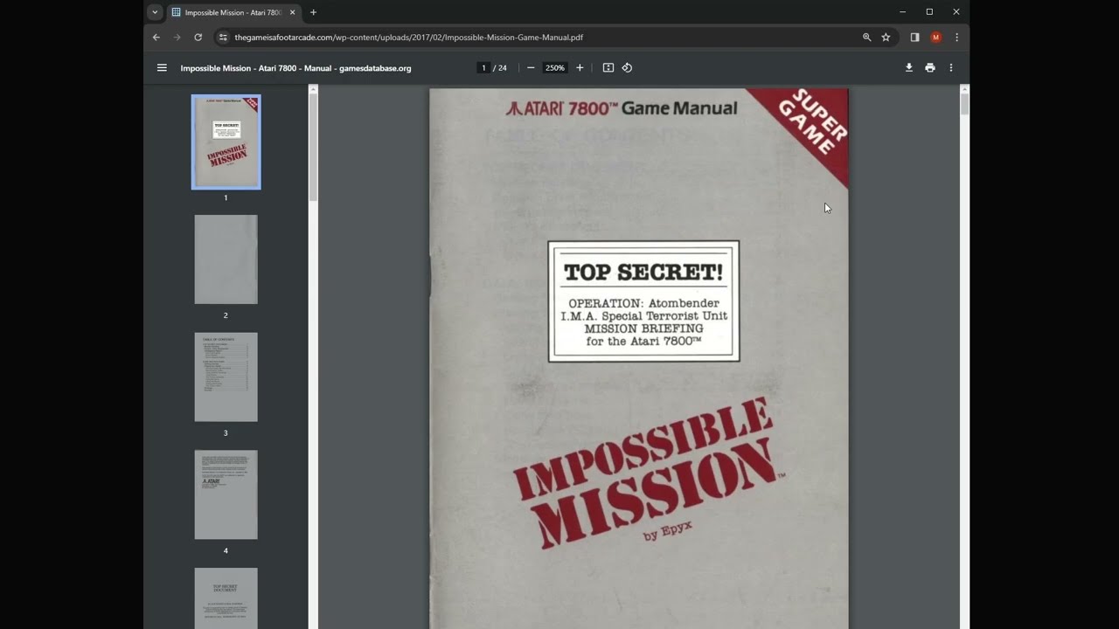Image resolution: width=1119 pixels, height=629 pixels.
Task: Click the IMPOSSIBLE MISSION title on cover
Action: coord(647,472)
